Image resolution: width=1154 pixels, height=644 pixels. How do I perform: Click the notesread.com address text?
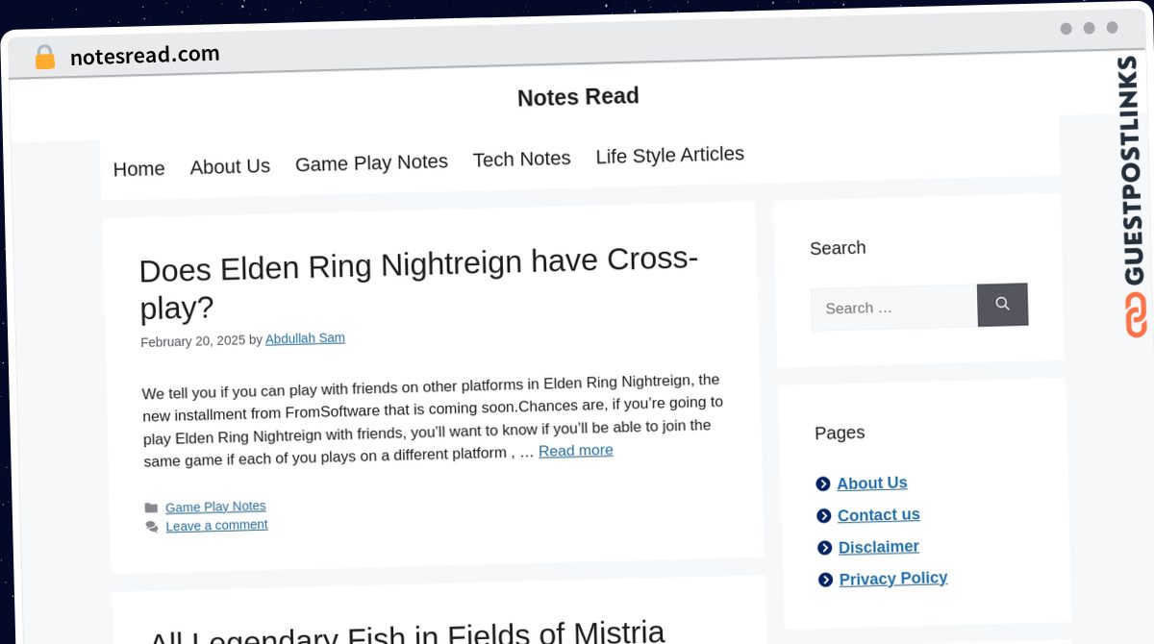tap(144, 56)
